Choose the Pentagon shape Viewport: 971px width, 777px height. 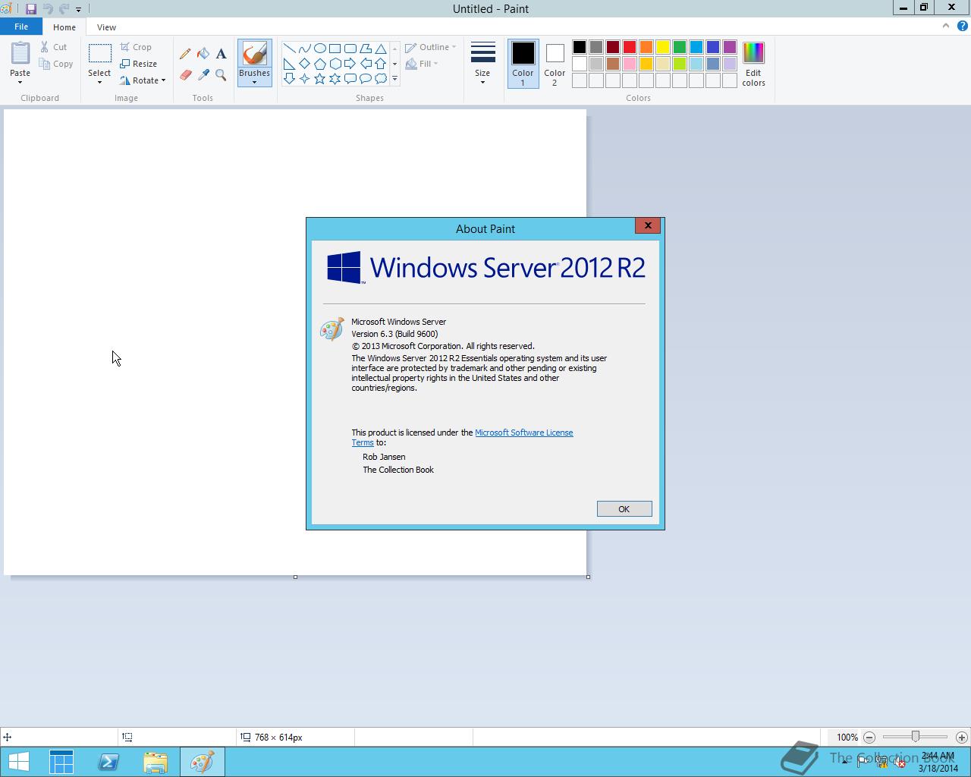(319, 63)
